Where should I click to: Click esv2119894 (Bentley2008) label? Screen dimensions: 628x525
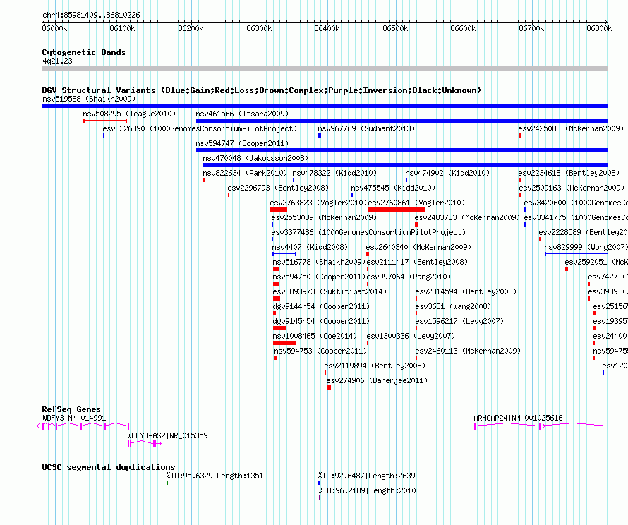[375, 366]
